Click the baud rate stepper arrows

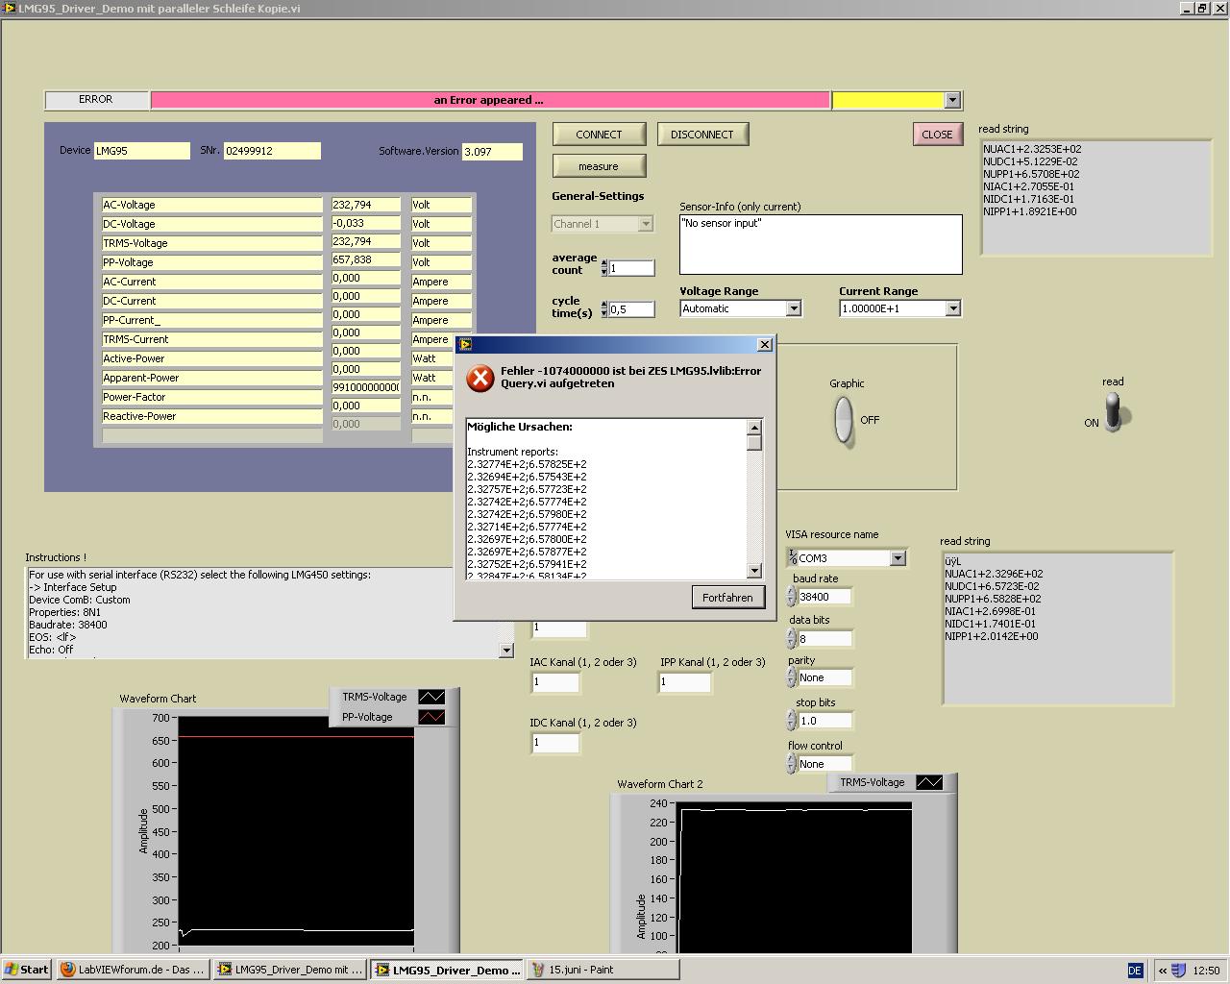point(791,597)
